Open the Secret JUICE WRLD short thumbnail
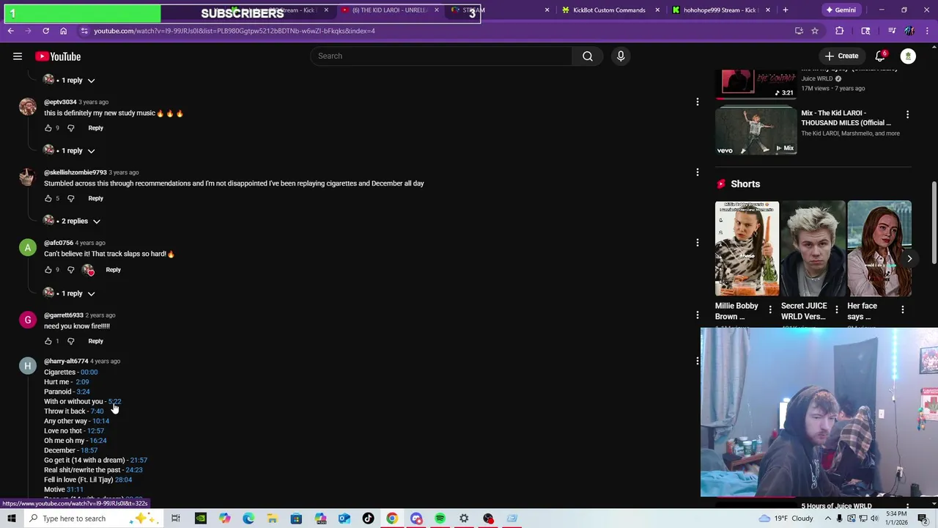The width and height of the screenshot is (938, 528). [813, 248]
